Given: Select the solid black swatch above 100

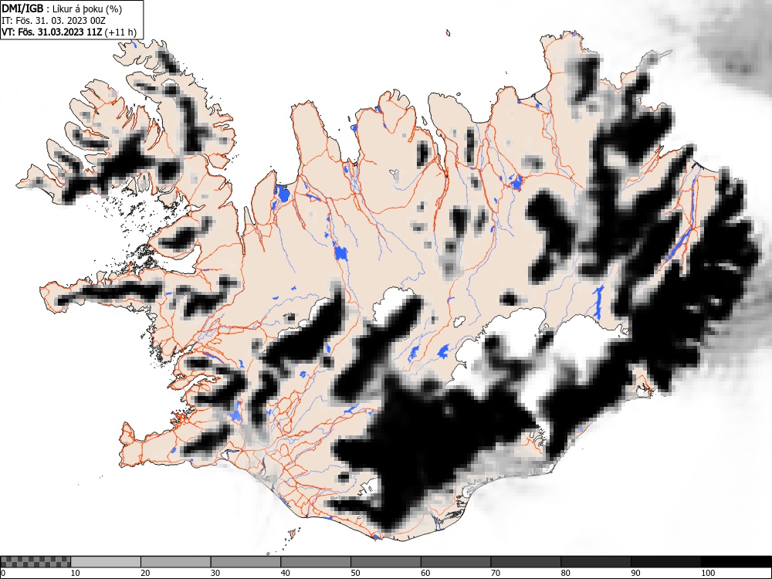Looking at the screenshot, I should click(x=736, y=562).
